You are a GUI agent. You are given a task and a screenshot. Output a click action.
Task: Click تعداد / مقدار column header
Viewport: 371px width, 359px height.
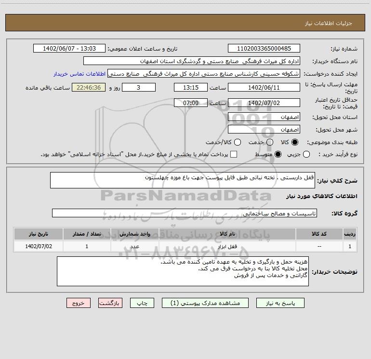click(x=87, y=234)
